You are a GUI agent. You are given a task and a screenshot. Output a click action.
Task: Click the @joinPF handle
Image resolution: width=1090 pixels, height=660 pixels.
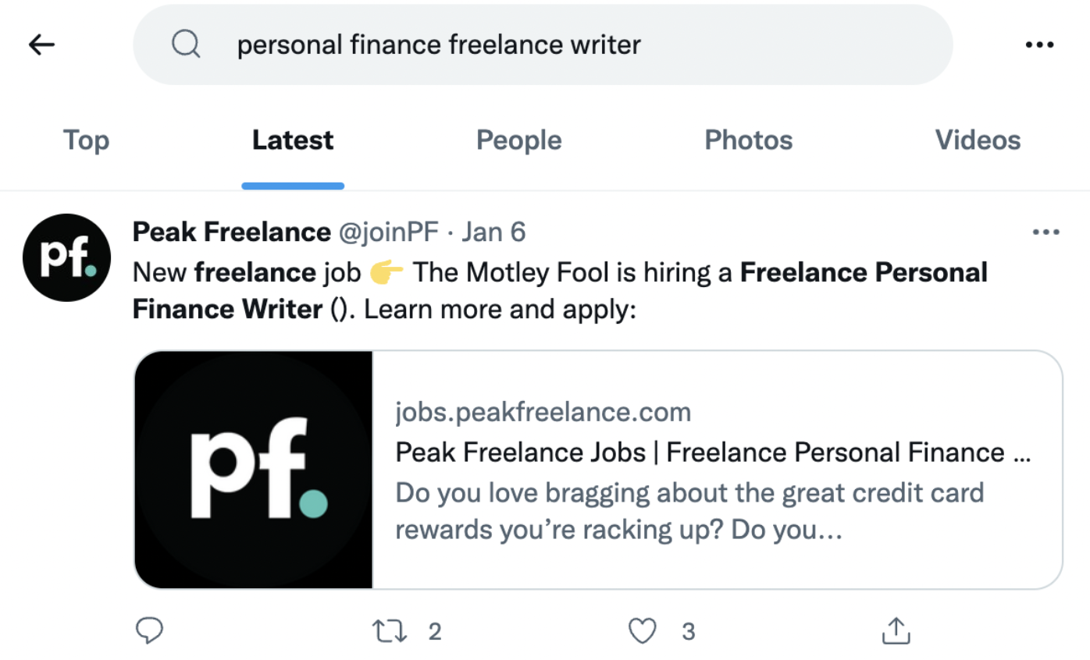(388, 232)
